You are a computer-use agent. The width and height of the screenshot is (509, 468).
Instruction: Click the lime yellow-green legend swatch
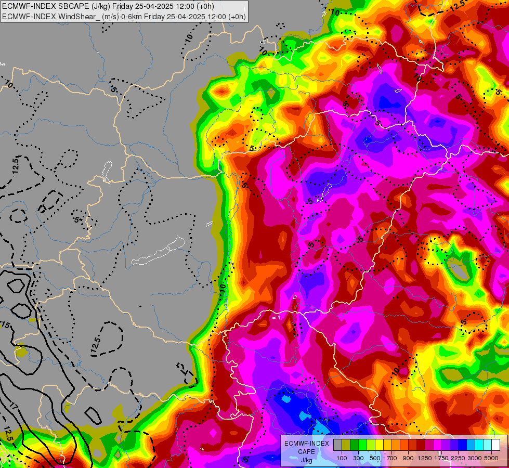point(371,445)
